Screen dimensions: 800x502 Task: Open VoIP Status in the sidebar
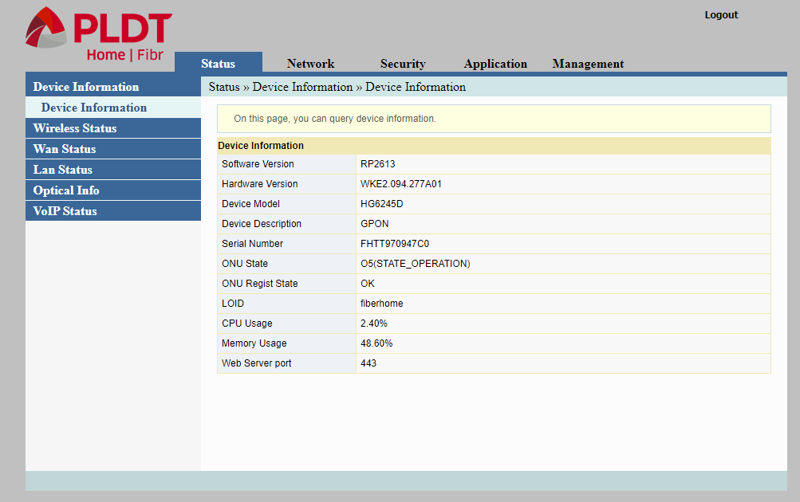[x=65, y=210]
